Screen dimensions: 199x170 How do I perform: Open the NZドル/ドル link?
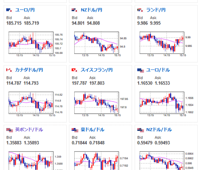coord(159,130)
